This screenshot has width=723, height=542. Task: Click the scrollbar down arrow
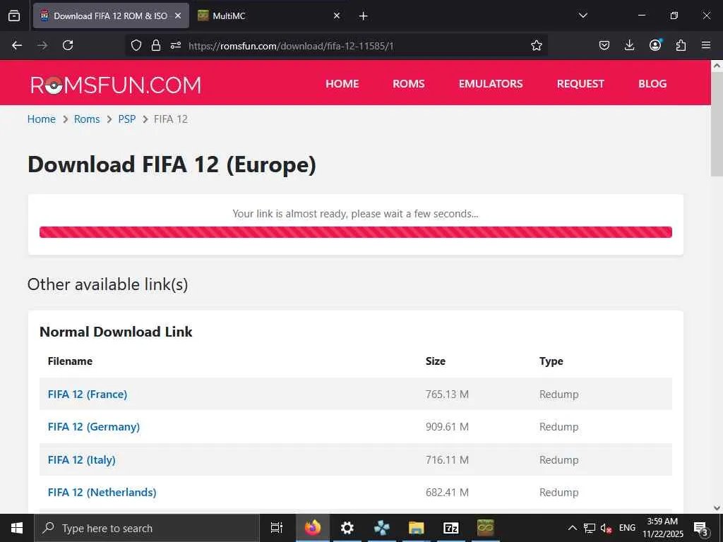[x=717, y=508]
